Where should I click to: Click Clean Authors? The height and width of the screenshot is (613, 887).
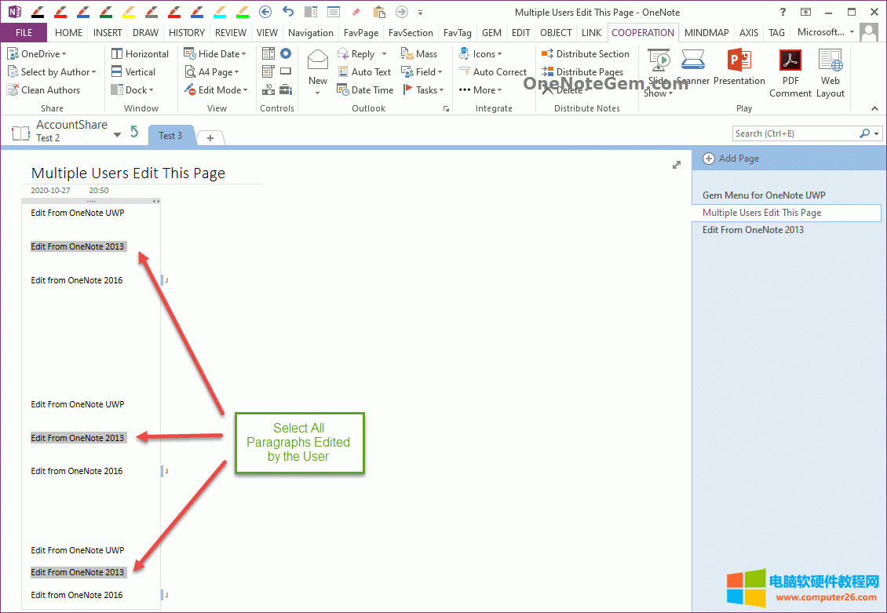click(43, 90)
